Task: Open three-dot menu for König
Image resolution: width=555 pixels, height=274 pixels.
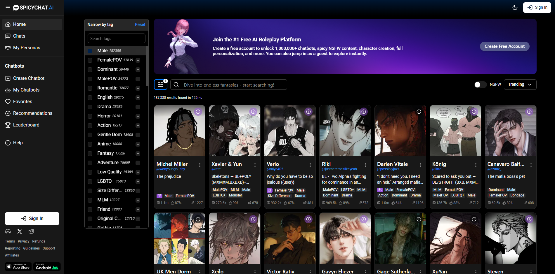Action: (x=476, y=165)
